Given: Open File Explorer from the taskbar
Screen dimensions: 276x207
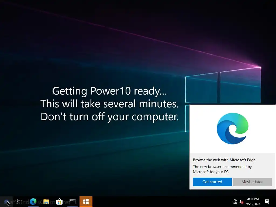Looking at the screenshot, I should point(46,202).
